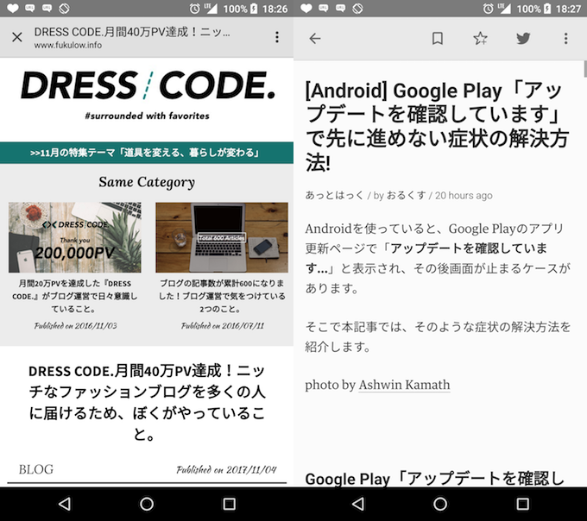587x521 pixels.
Task: Tap the battery icon in right status bar
Action: tap(547, 9)
